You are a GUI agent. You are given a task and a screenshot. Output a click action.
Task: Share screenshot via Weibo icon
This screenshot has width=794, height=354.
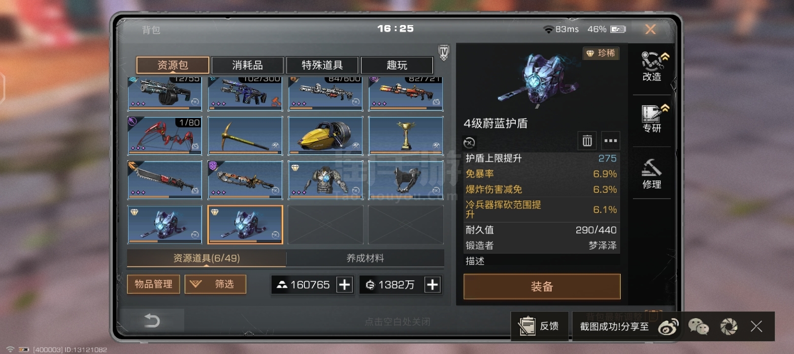point(668,326)
